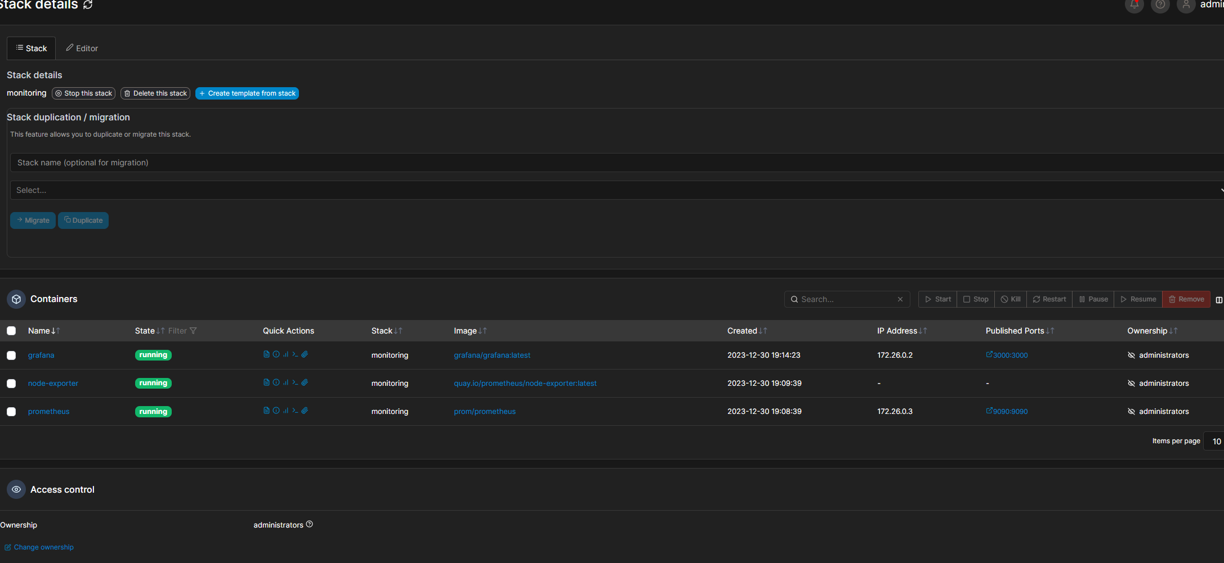Tick the node-exporter container checkbox

click(11, 384)
